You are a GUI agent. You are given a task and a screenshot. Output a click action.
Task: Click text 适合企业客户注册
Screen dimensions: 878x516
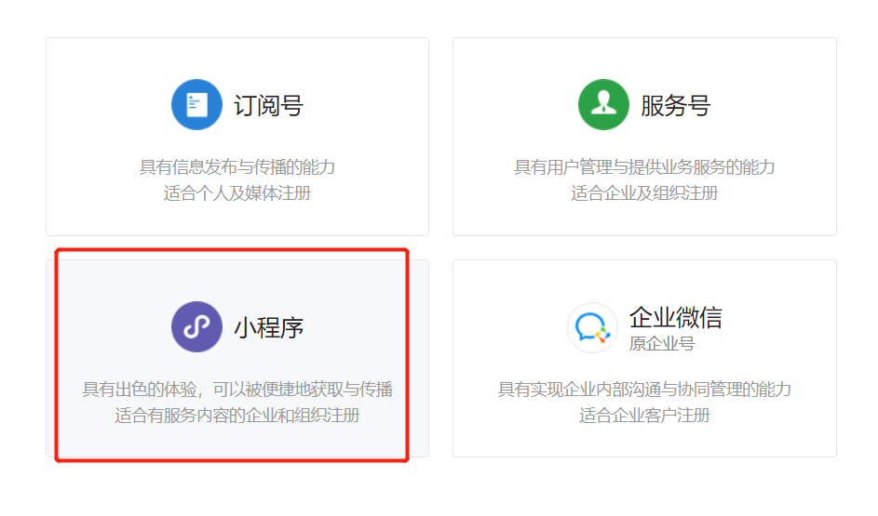644,415
